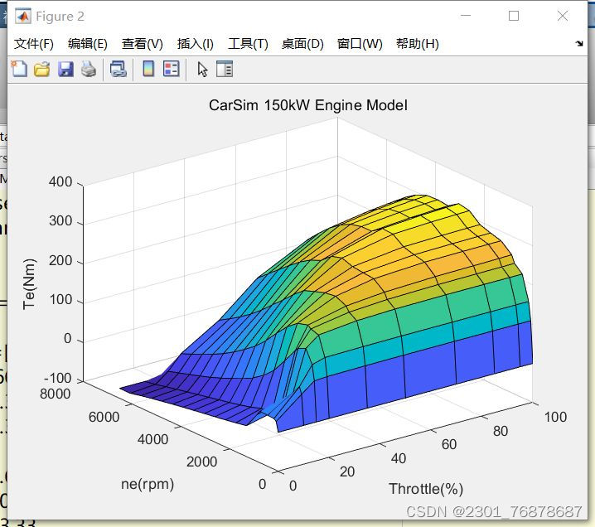The image size is (595, 527).
Task: Open the 文件(F) menu
Action: (x=33, y=44)
